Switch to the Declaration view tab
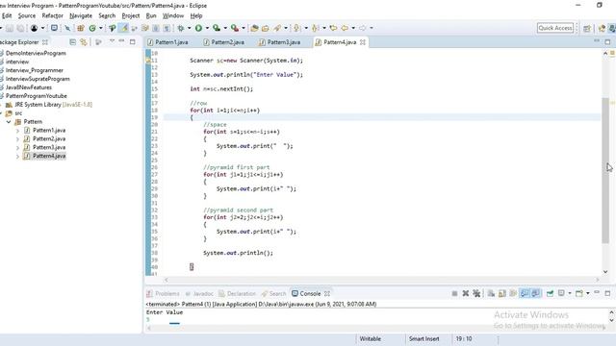616x346 pixels. tap(237, 293)
